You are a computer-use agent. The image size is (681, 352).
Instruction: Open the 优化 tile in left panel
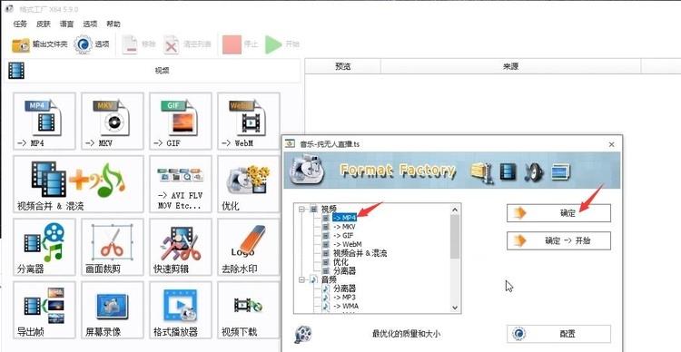[x=249, y=184]
